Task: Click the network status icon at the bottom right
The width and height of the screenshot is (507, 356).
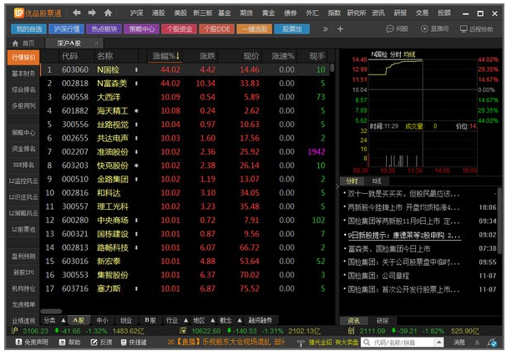Action: click(493, 343)
